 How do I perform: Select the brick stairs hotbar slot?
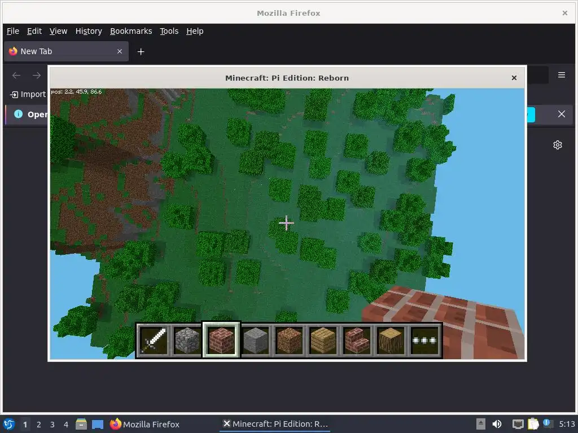tap(357, 341)
